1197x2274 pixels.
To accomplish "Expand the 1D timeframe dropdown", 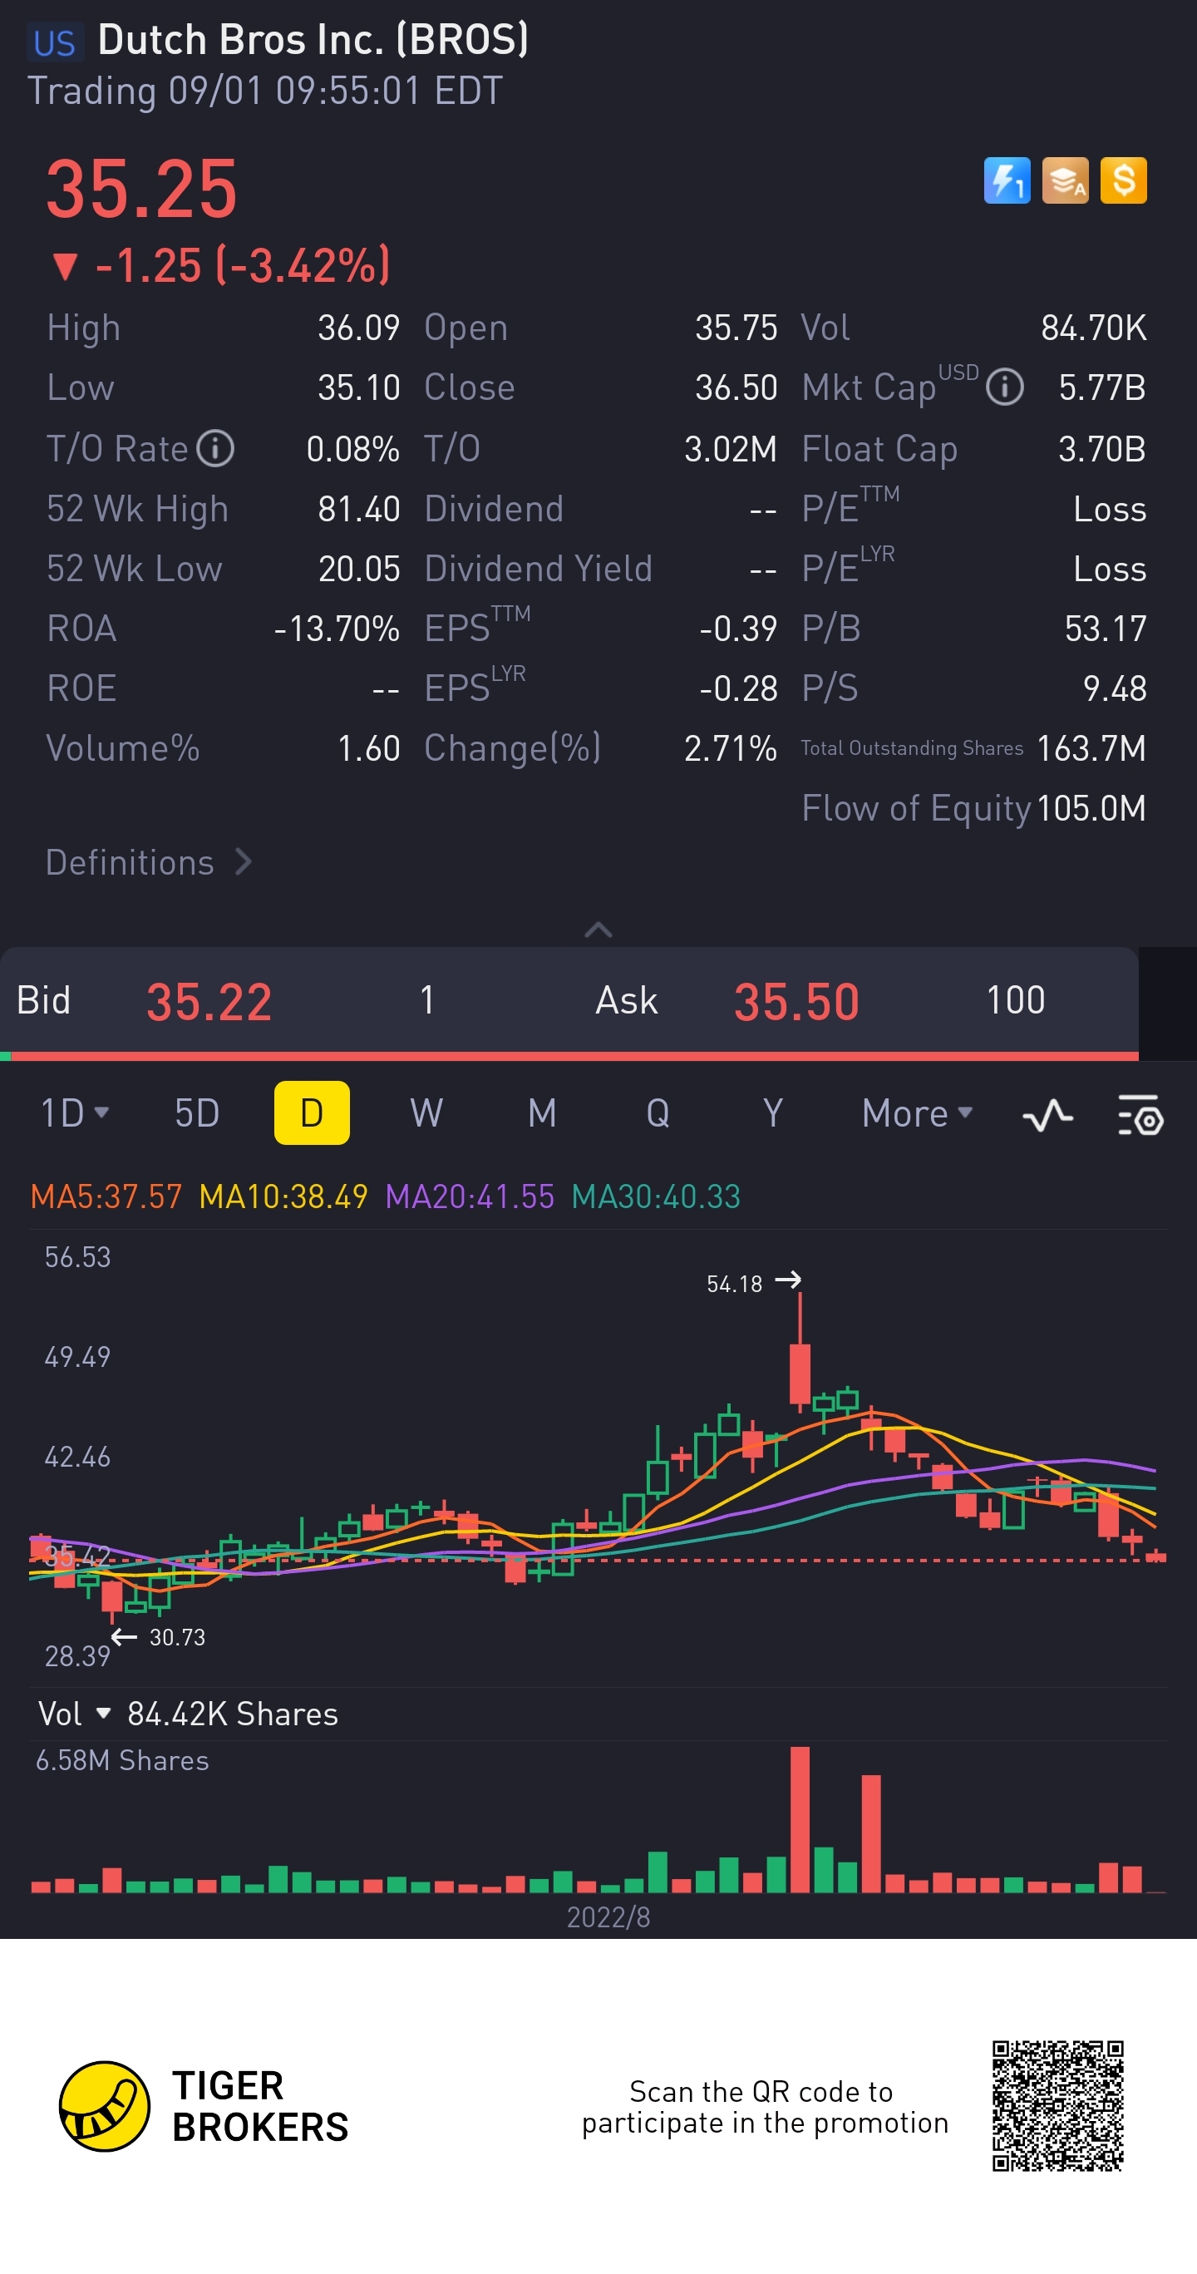I will pyautogui.click(x=75, y=1113).
